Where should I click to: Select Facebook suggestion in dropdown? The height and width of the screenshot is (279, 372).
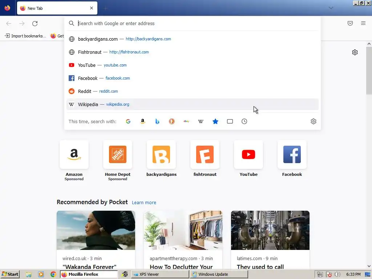[x=192, y=78]
